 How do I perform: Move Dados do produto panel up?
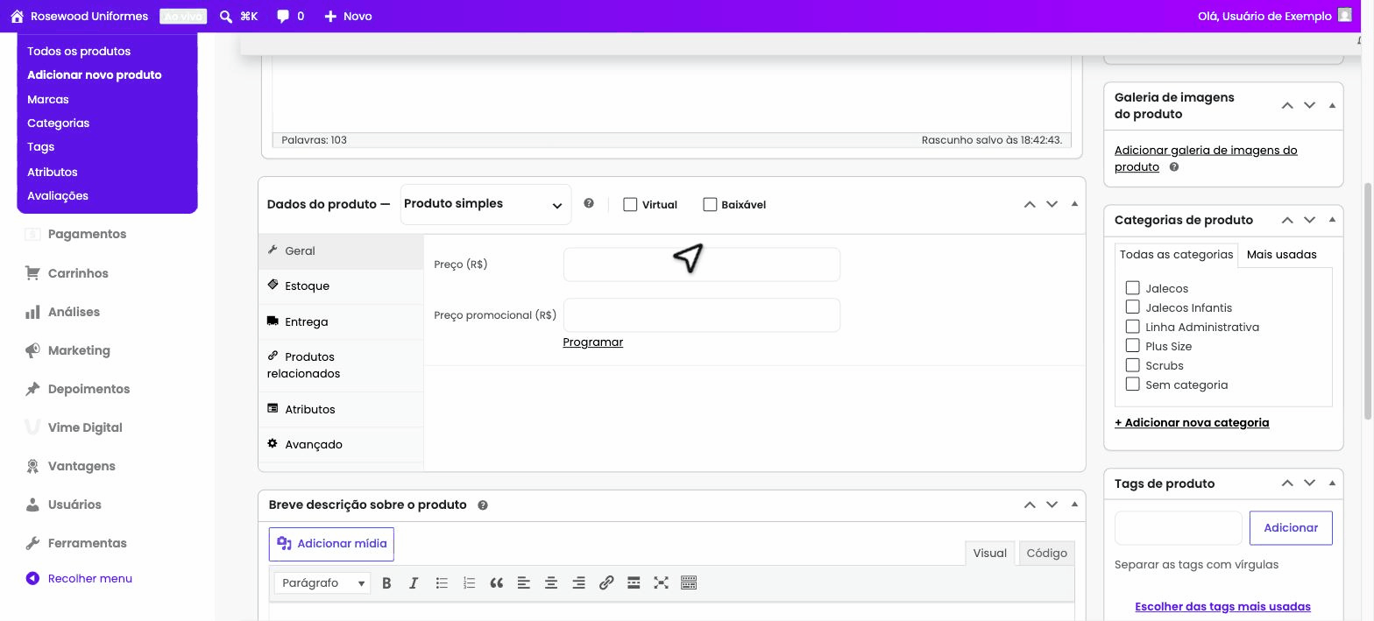[x=1030, y=204]
